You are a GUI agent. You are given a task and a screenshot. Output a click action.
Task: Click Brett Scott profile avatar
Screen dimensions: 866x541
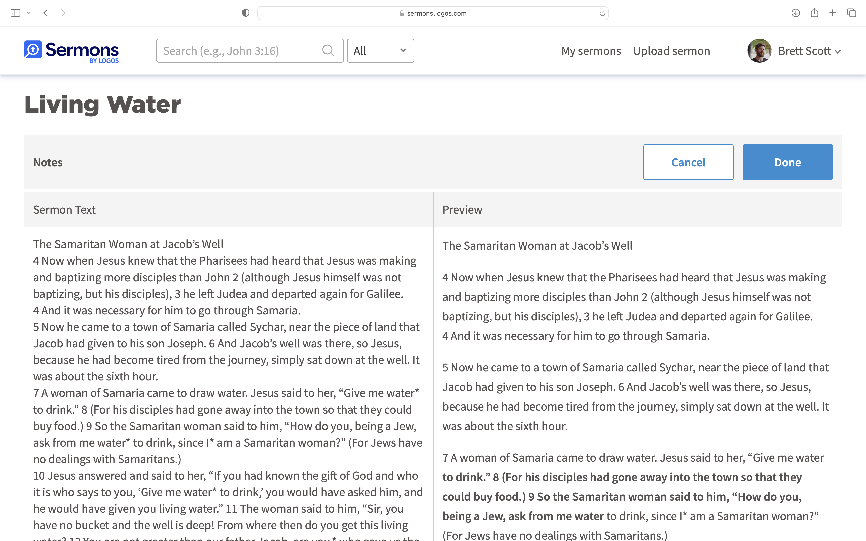pos(759,50)
